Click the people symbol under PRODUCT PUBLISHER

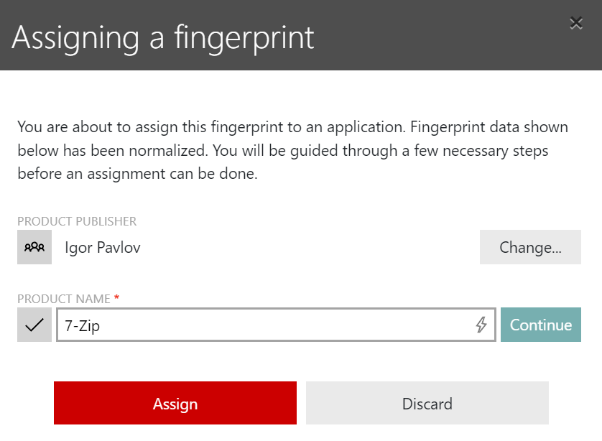[34, 246]
